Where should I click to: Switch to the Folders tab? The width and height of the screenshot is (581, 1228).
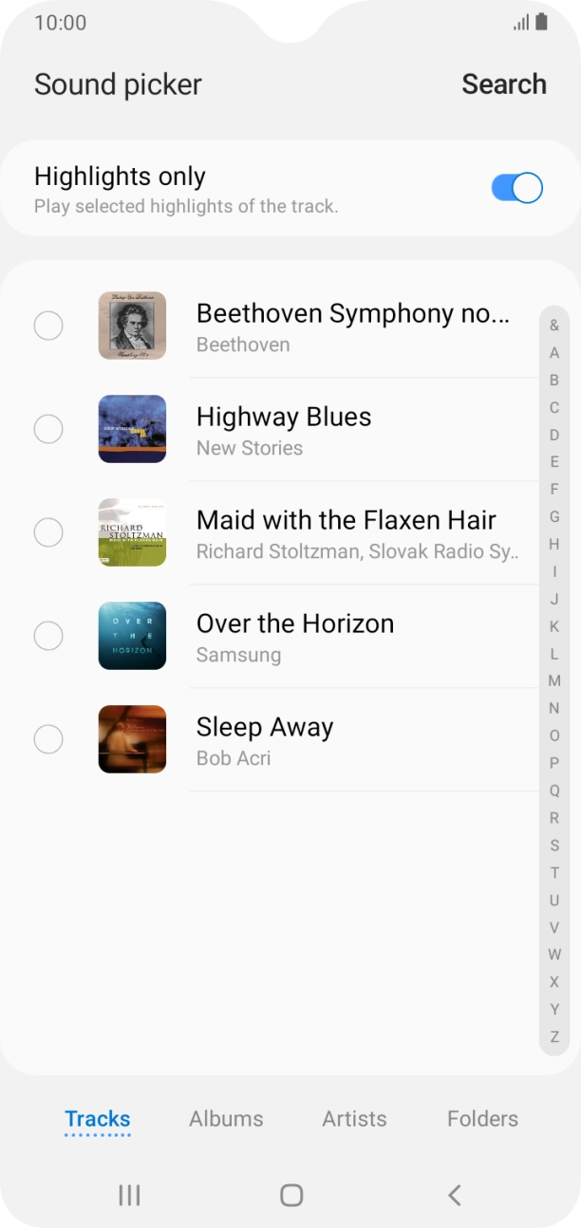tap(482, 1119)
